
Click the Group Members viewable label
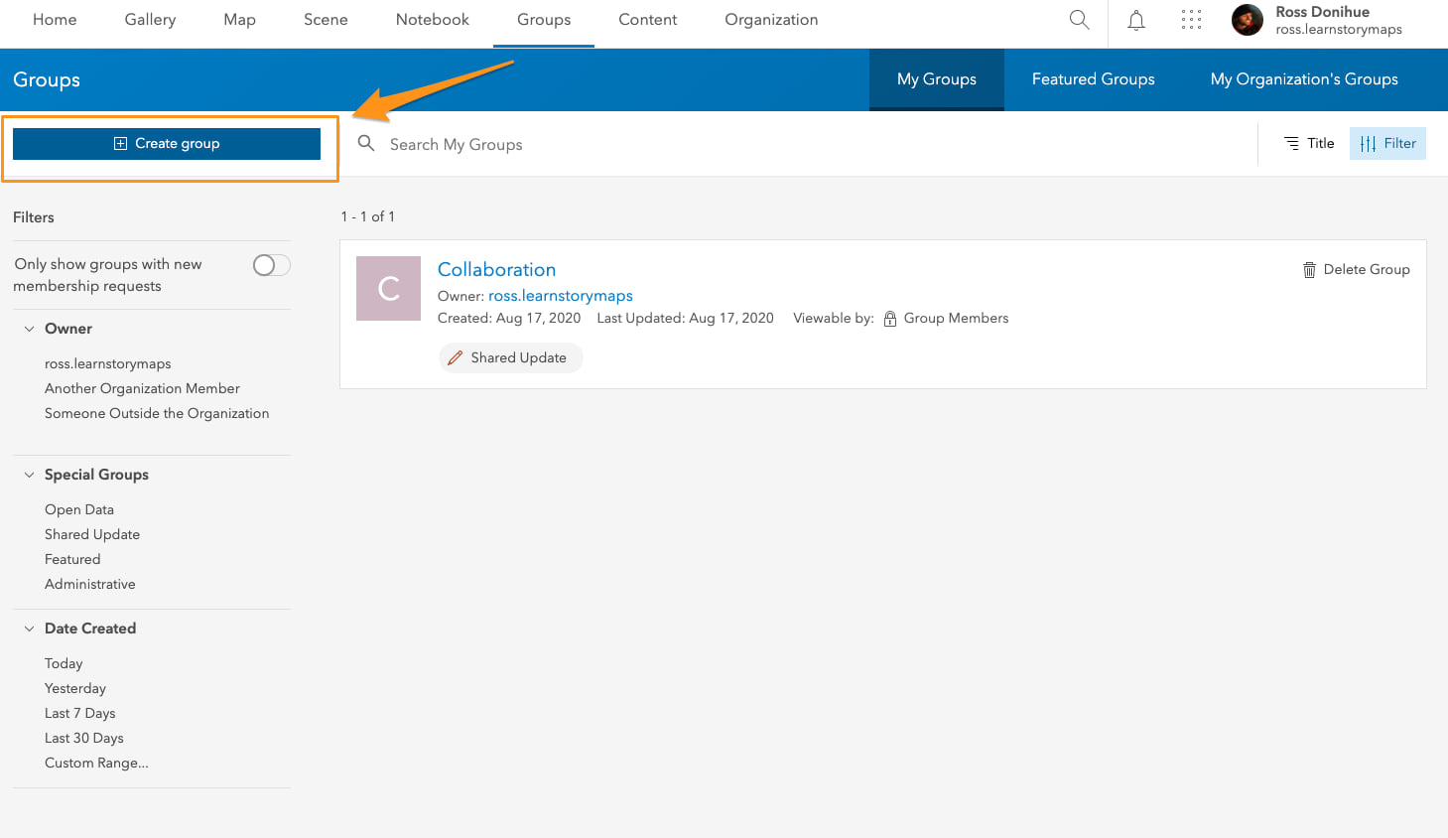click(x=956, y=318)
